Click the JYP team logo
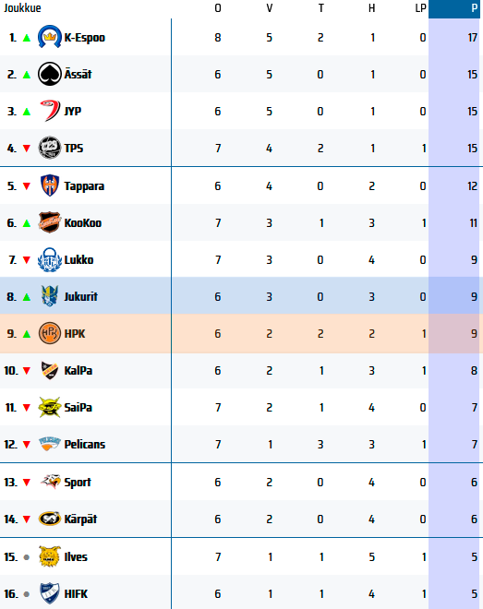This screenshot has width=483, height=609. [50, 111]
